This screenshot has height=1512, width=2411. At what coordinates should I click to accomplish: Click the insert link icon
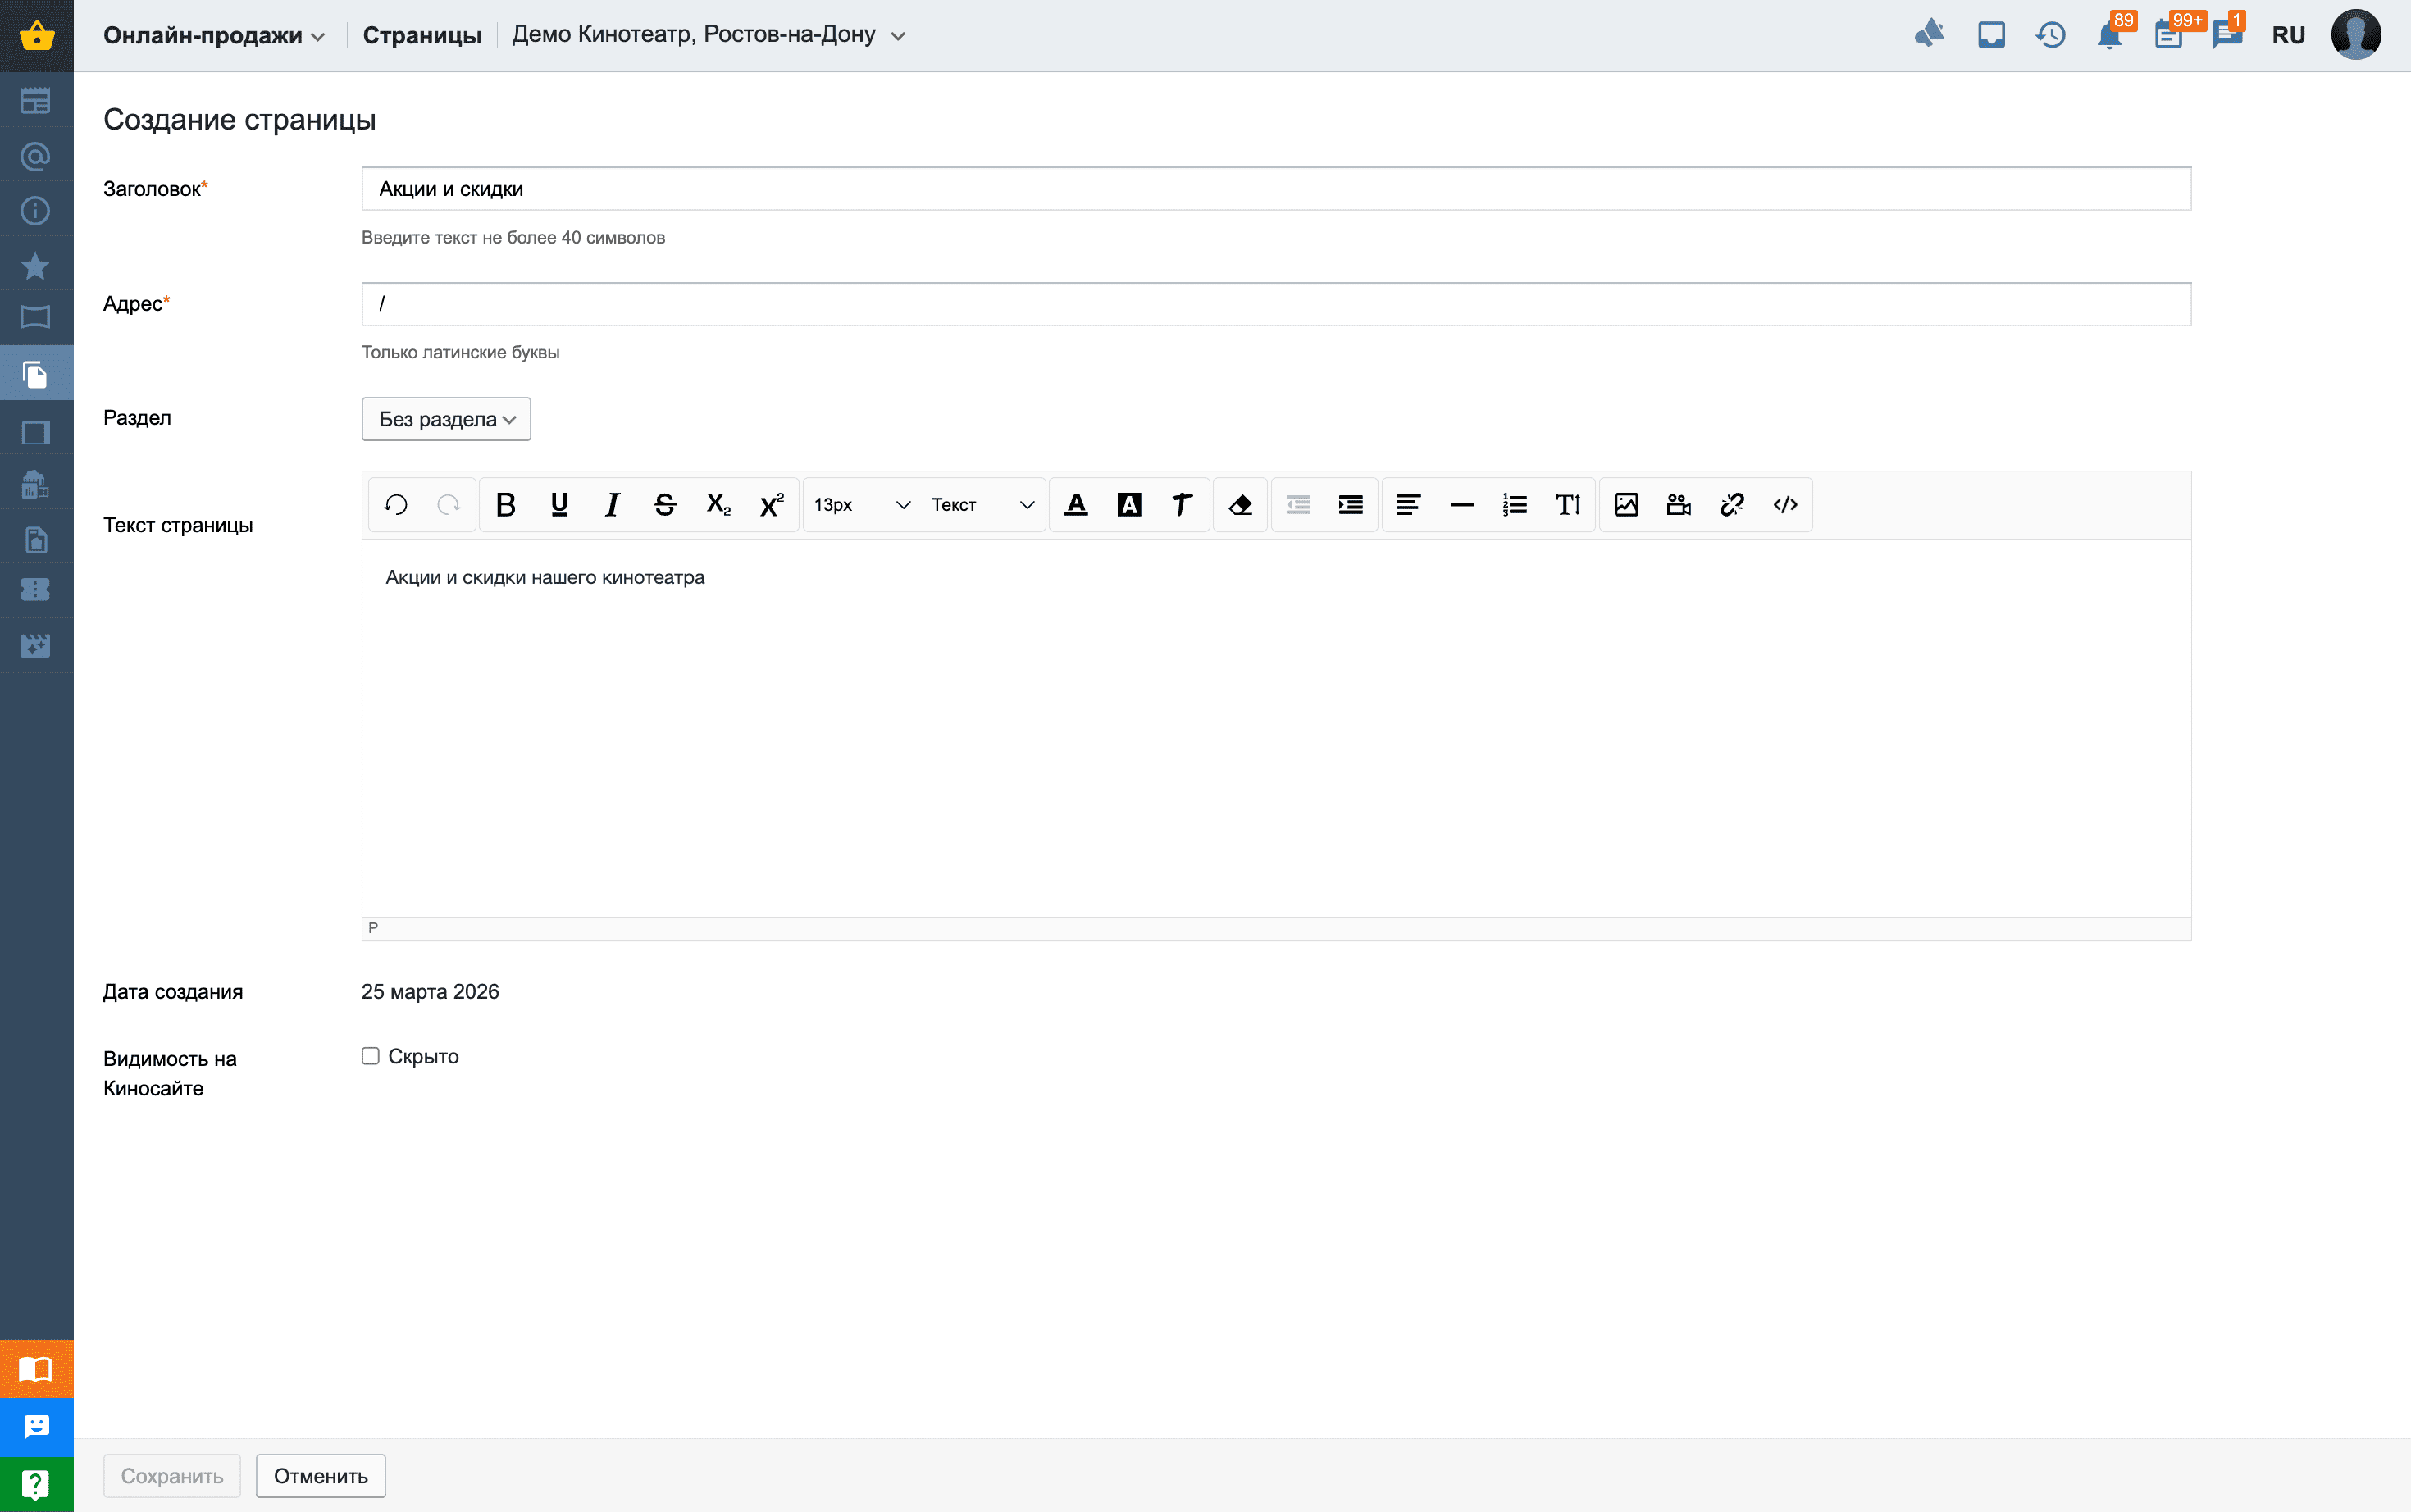(x=1732, y=505)
